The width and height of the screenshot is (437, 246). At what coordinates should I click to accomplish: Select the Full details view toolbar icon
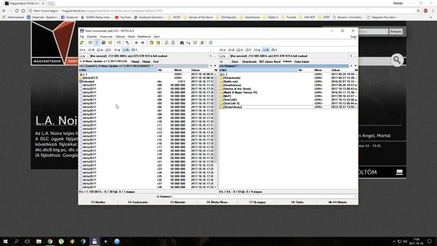(x=97, y=42)
